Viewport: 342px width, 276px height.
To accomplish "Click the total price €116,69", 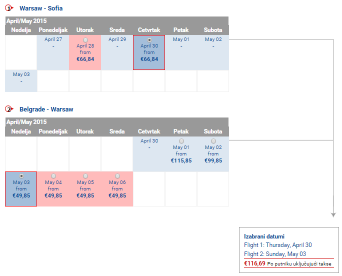I will click(x=254, y=263).
